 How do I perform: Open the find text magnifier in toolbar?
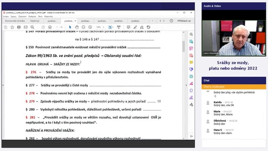click(32, 27)
